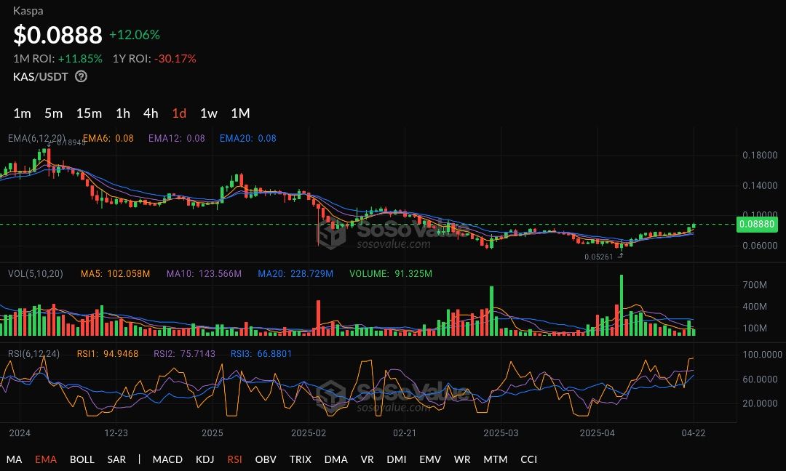Click the RSI(6,12,24) indicator label
786x471 pixels.
(33, 354)
